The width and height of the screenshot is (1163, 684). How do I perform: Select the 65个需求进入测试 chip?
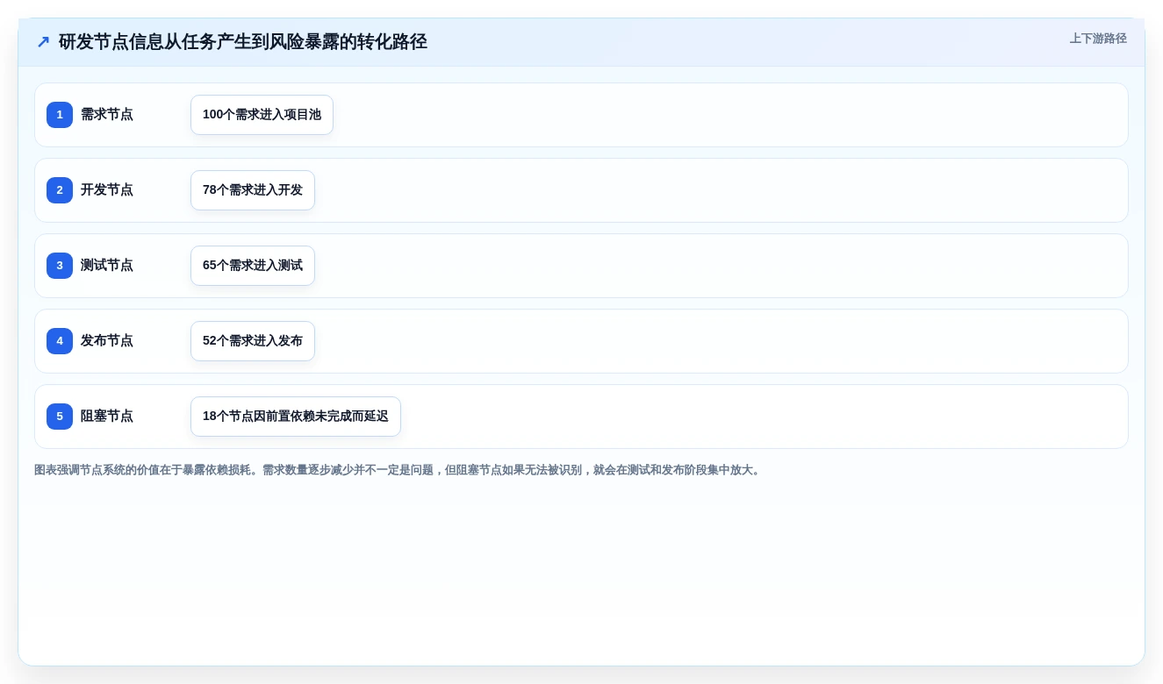(x=253, y=266)
